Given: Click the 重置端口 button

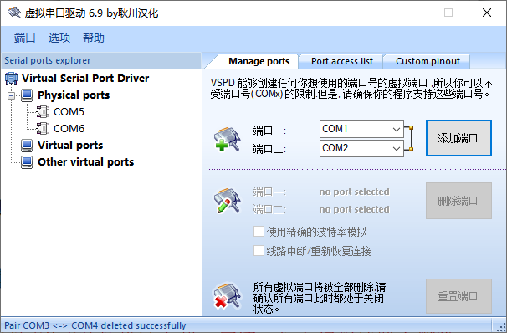Looking at the screenshot, I should point(458,296).
